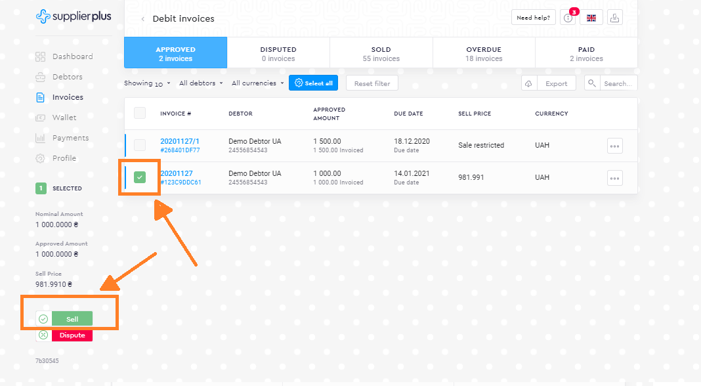Open the UK flag language selector
The height and width of the screenshot is (386, 701).
point(591,18)
